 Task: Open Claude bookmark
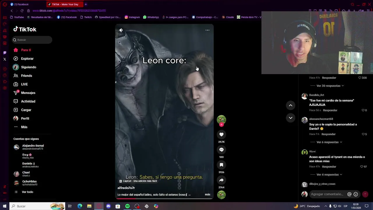(228, 17)
